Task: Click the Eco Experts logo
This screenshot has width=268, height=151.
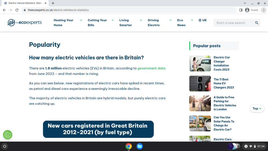Action: point(24,23)
